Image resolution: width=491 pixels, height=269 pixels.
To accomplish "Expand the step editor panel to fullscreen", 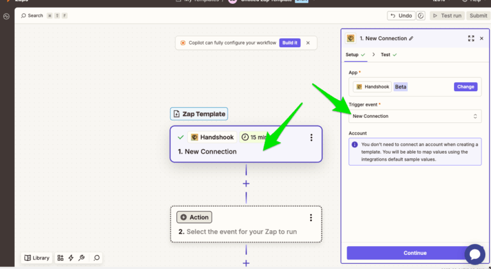I will 471,38.
